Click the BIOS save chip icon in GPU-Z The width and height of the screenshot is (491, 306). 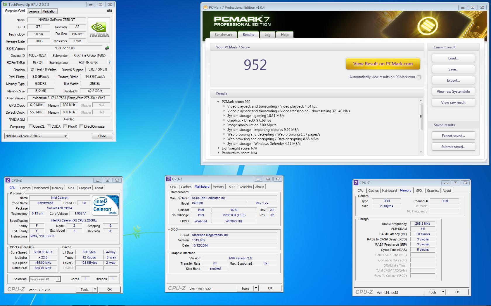tap(107, 48)
